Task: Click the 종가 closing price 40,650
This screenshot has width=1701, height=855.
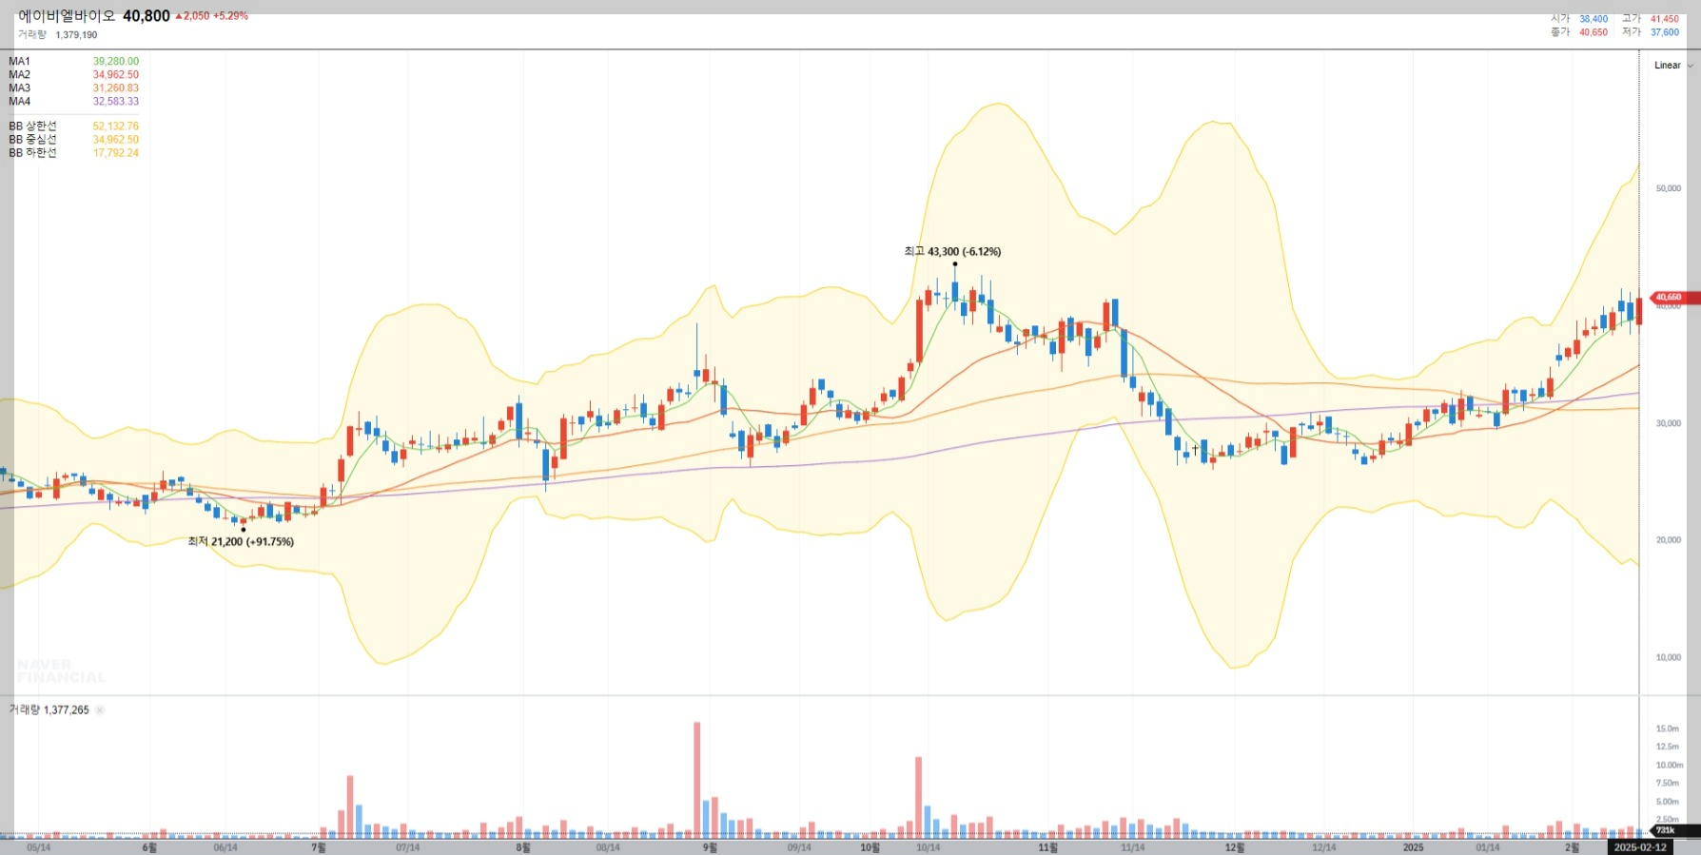Action: 1593,32
